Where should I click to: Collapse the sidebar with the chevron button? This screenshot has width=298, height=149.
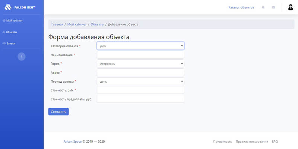click(x=22, y=56)
